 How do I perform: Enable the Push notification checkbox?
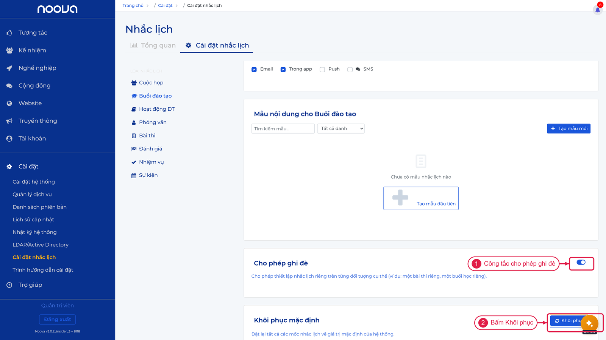(x=322, y=70)
